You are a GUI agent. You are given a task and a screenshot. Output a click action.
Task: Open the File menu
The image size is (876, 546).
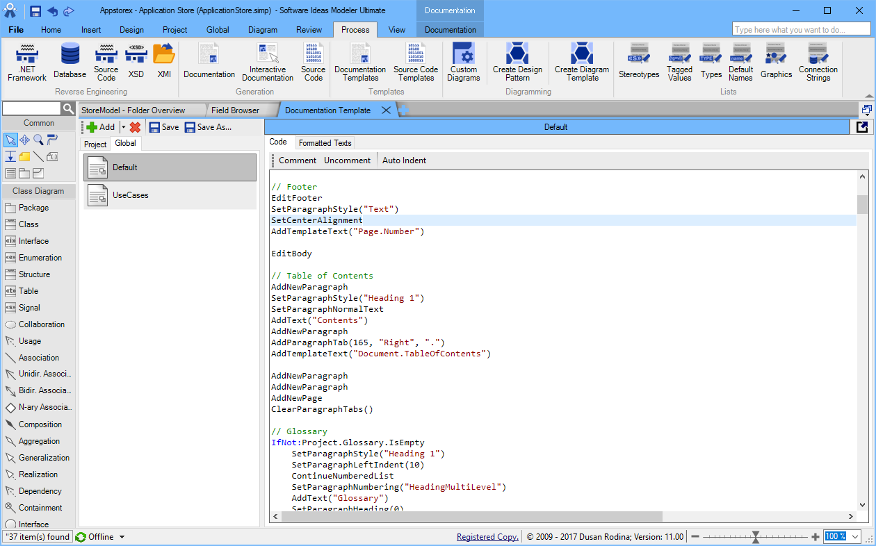click(15, 30)
